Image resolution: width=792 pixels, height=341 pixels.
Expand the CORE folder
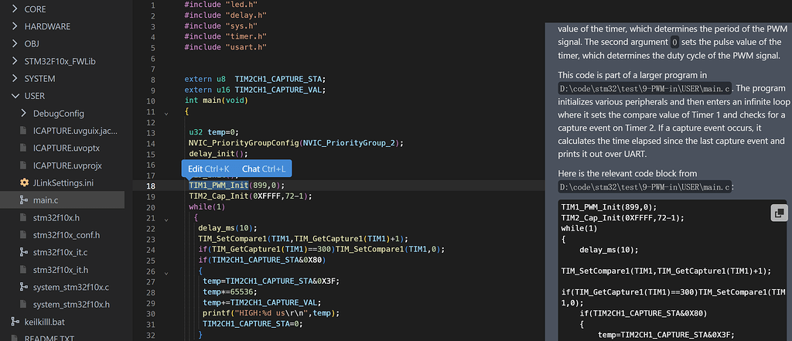click(15, 9)
